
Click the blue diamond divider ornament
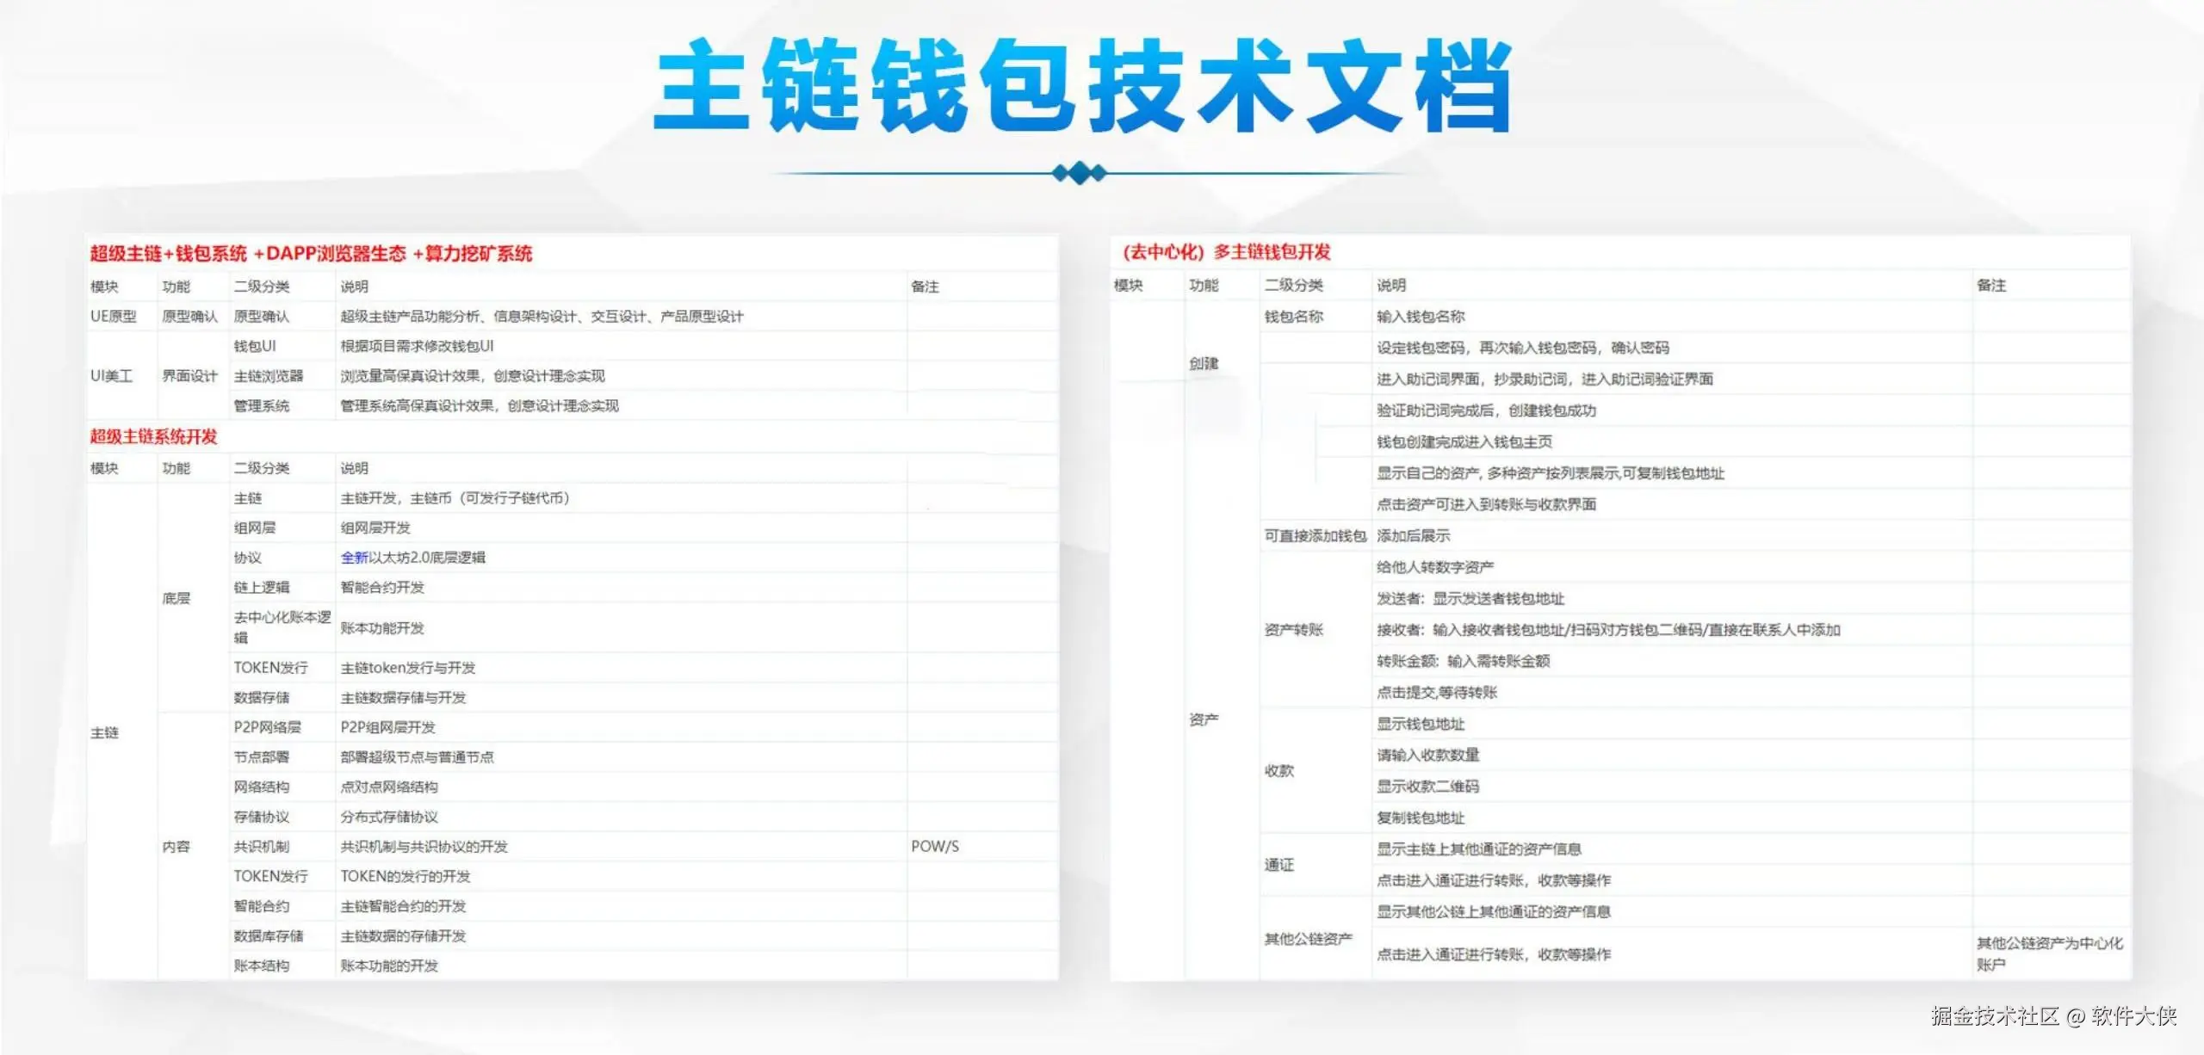click(x=1080, y=173)
